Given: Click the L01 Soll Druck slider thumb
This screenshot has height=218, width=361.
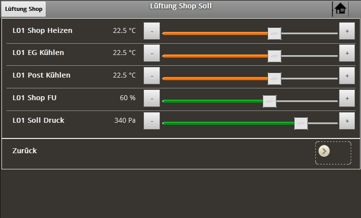Looking at the screenshot, I should 301,124.
